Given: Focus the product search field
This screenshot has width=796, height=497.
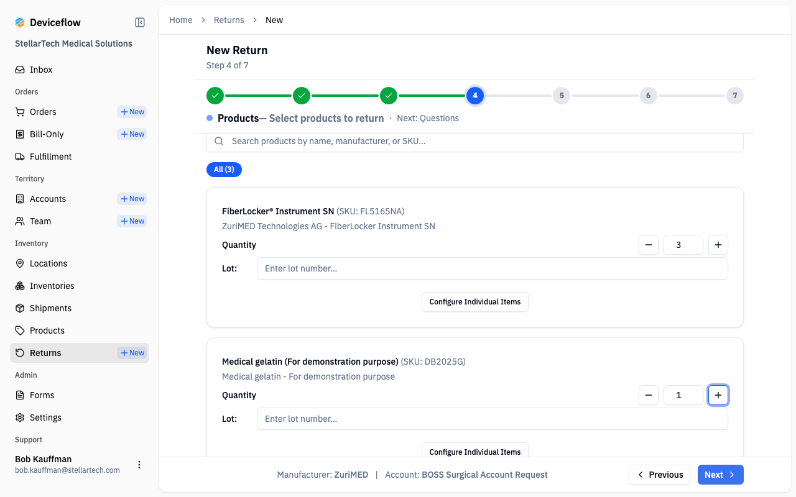Looking at the screenshot, I should pyautogui.click(x=475, y=142).
